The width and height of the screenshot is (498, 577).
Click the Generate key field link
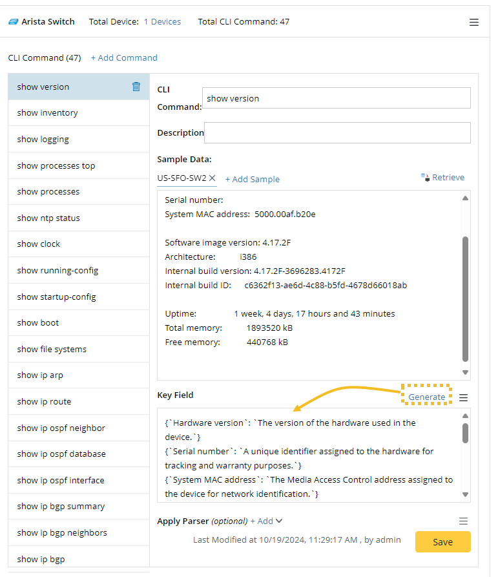(x=426, y=397)
